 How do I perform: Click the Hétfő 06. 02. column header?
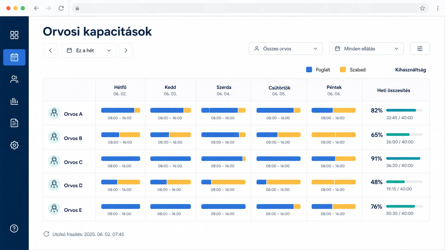pos(120,90)
